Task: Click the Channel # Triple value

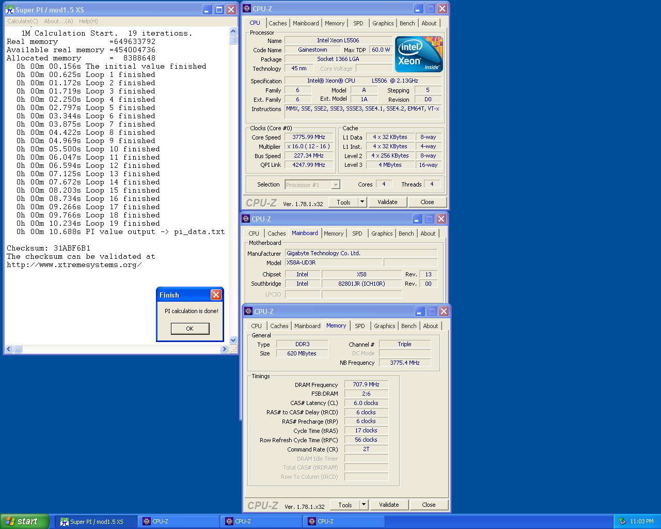Action: pyautogui.click(x=405, y=344)
